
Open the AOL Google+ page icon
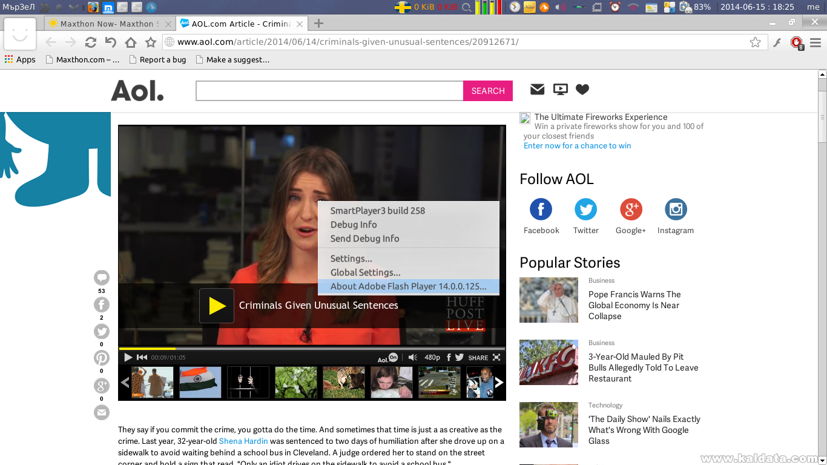631,209
